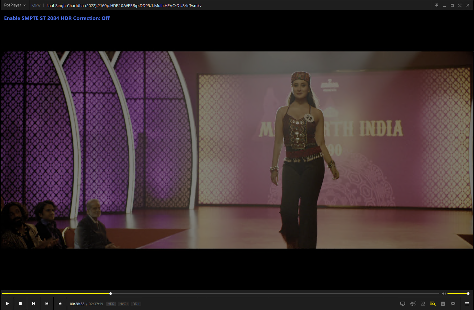Image resolution: width=474 pixels, height=310 pixels.
Task: Click the HDR Correction Off message text
Action: pyautogui.click(x=57, y=18)
